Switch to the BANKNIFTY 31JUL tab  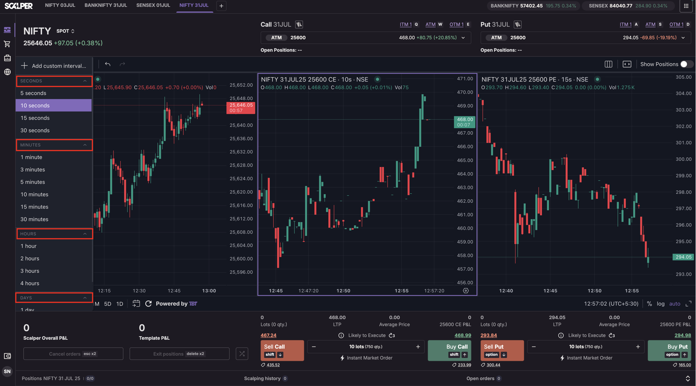(x=106, y=5)
